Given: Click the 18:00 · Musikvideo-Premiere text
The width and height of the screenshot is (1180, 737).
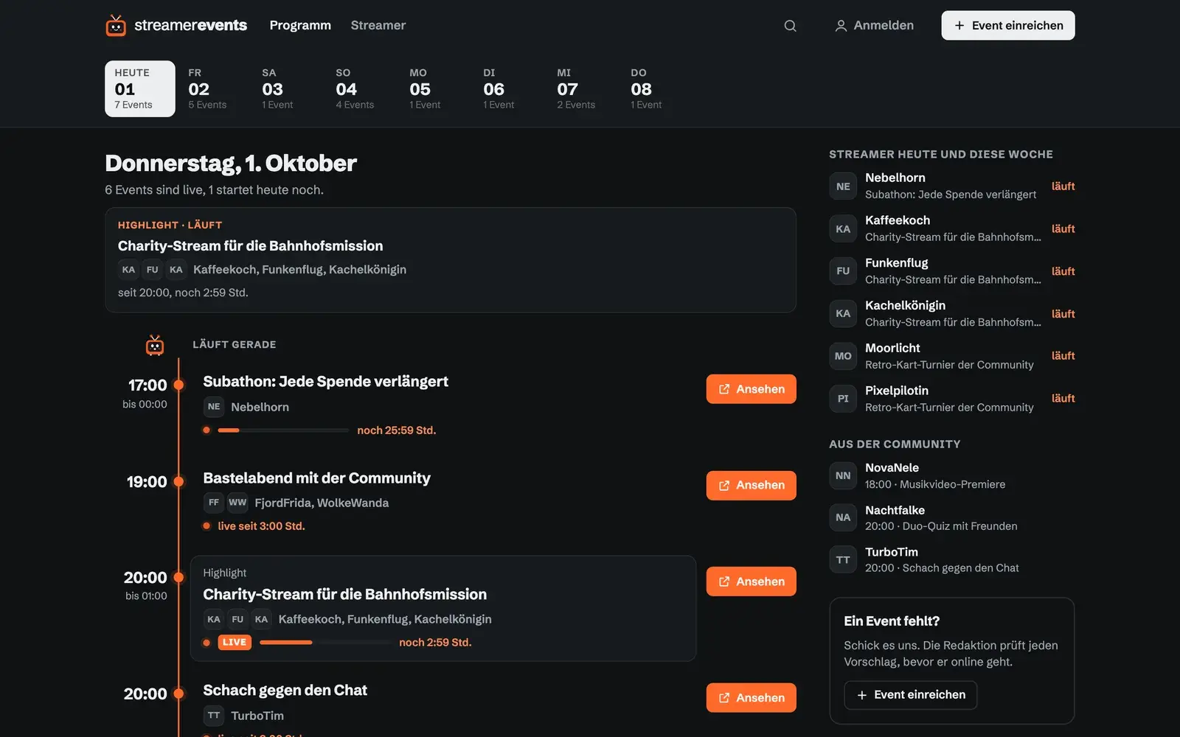Looking at the screenshot, I should point(935,484).
